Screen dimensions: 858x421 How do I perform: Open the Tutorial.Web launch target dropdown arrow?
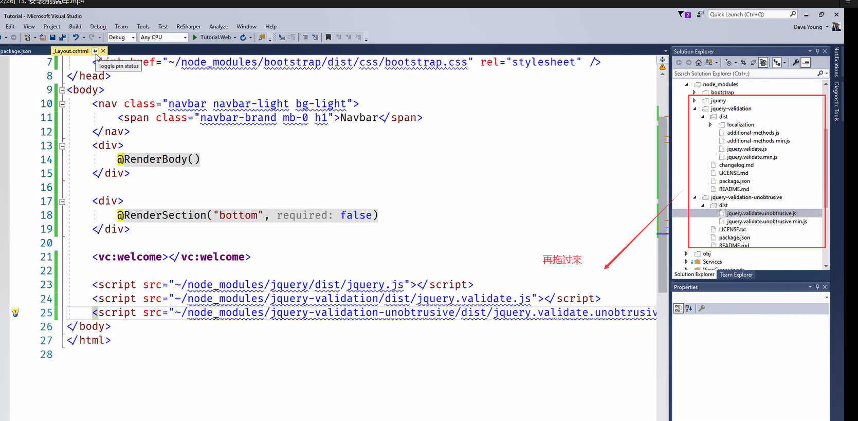235,38
